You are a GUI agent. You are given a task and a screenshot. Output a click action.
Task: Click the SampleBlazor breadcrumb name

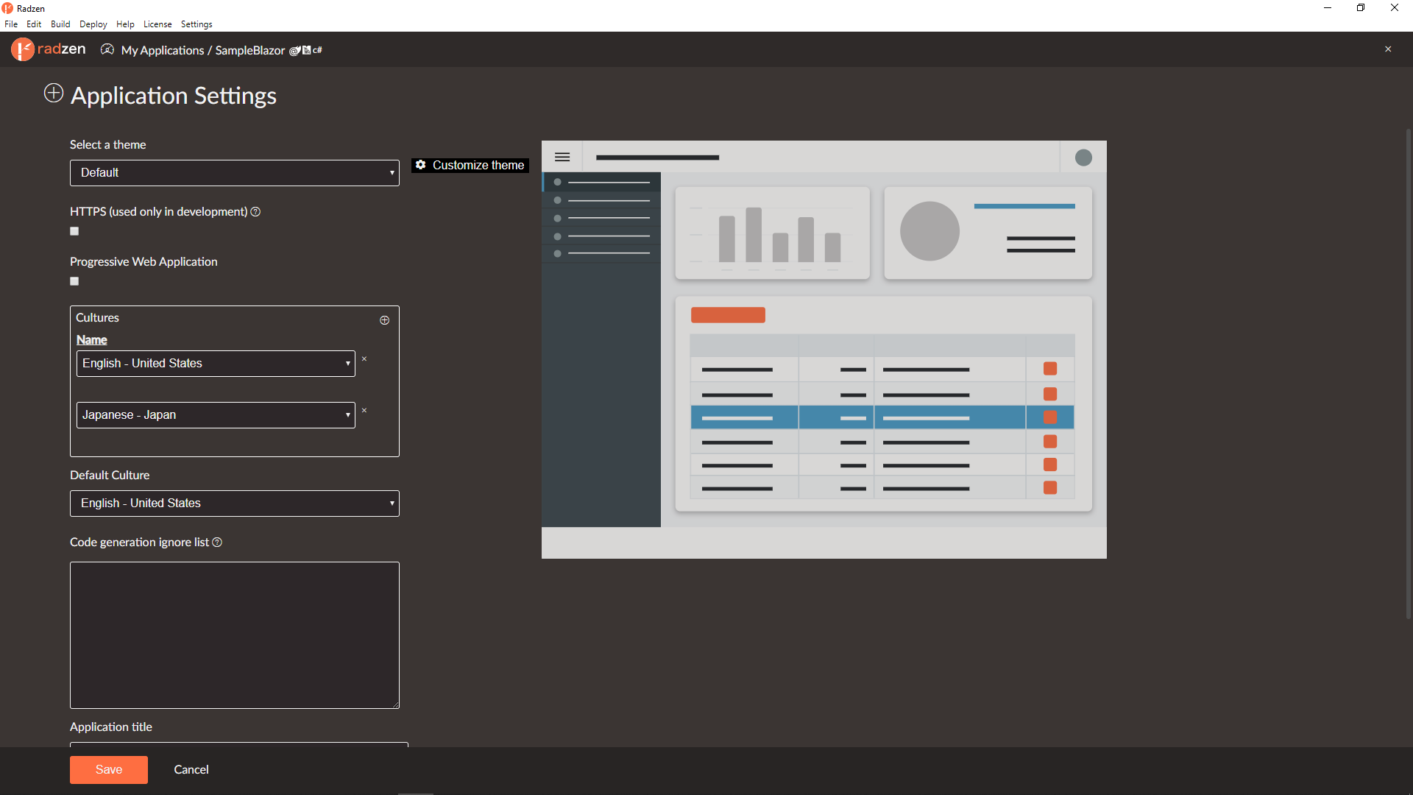point(250,50)
